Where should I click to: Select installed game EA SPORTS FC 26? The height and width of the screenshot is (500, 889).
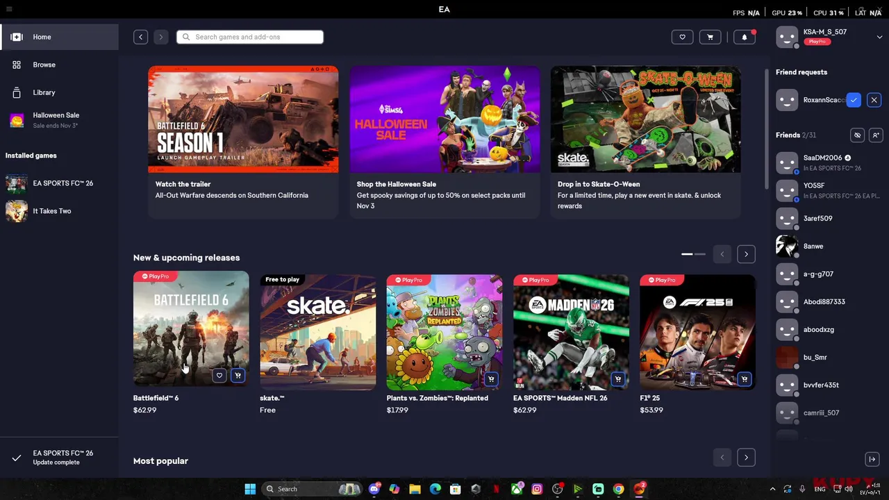59,183
